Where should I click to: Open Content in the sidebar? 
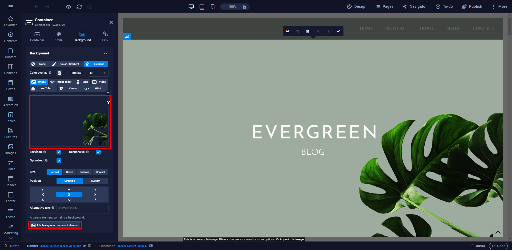11,53
